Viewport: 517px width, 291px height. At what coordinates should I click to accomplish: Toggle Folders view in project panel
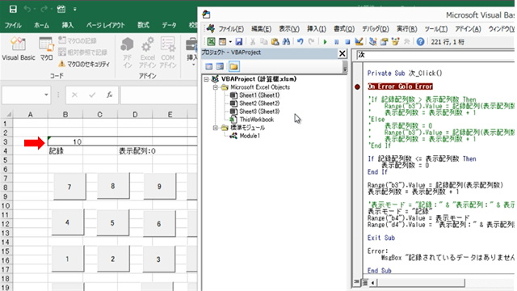(x=233, y=66)
